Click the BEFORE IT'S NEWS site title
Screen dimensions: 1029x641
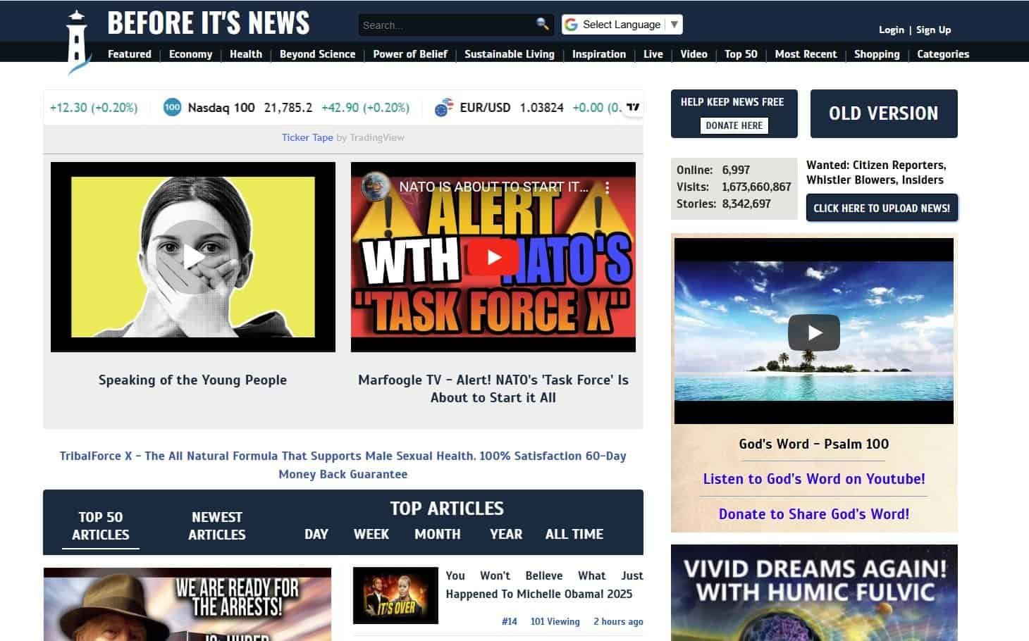[x=209, y=23]
